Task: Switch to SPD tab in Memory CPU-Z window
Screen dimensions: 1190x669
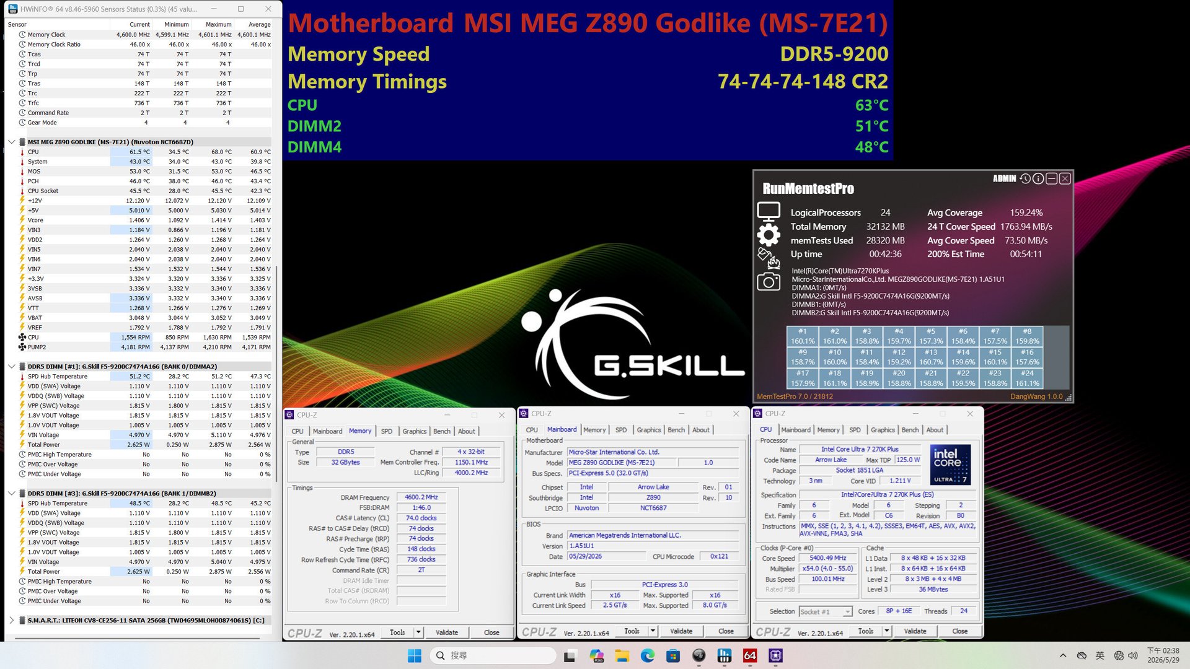Action: 387,431
